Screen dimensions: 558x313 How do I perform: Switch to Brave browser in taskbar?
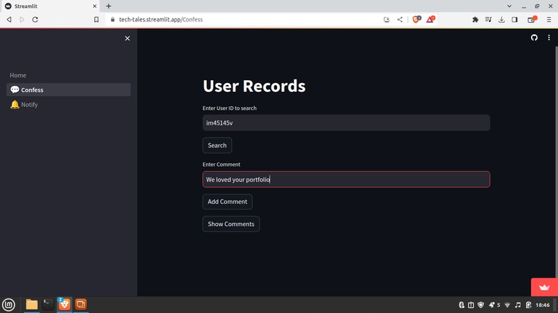pos(64,305)
